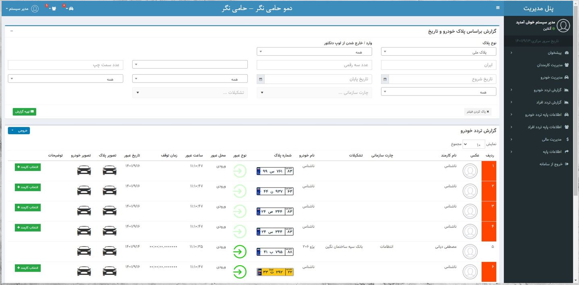This screenshot has height=285, width=579.
Task: Focus the ایران plate code field
Action: (x=438, y=65)
